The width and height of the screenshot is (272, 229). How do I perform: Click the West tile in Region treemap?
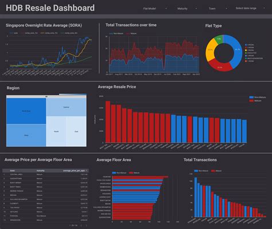coord(26,135)
